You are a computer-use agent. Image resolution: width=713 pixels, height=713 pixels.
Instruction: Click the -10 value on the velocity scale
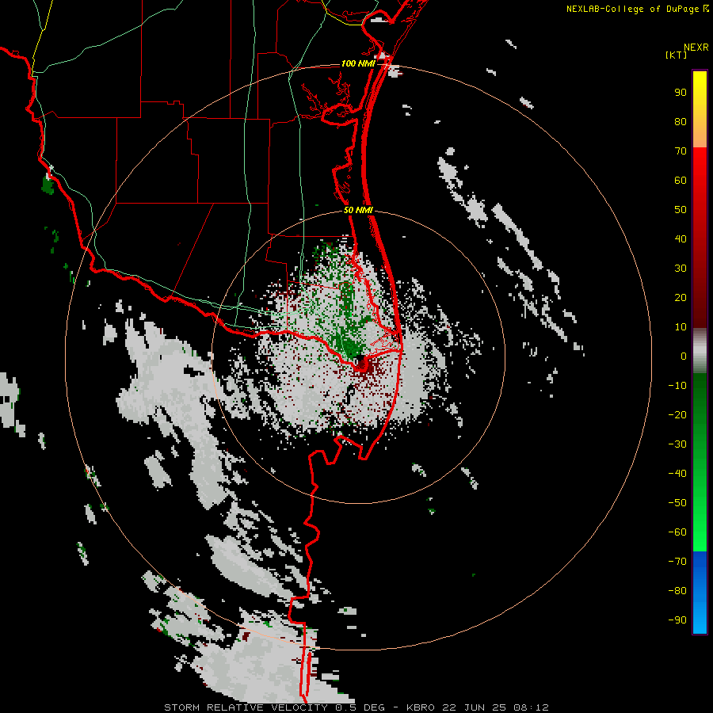[x=677, y=386]
